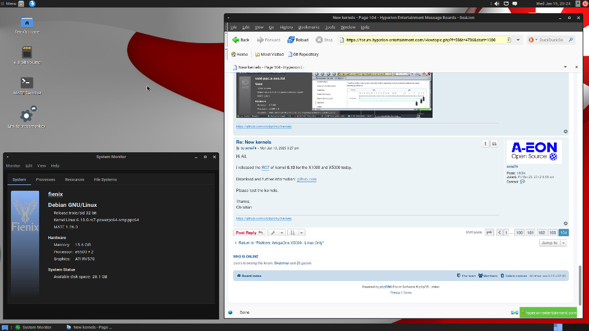Open the Bookmarks menu in SeaLion
Image resolution: width=589 pixels, height=331 pixels.
(x=309, y=28)
